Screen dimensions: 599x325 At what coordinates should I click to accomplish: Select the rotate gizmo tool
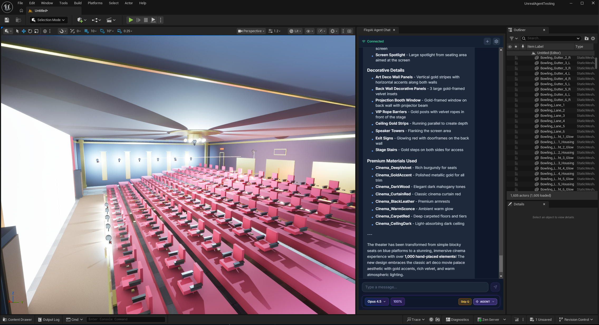coord(30,31)
